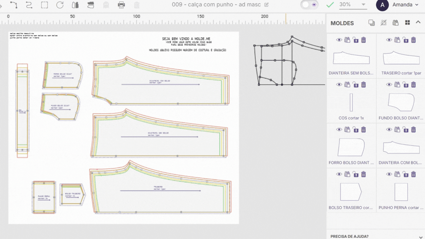The width and height of the screenshot is (425, 239).
Task: Collapse the MOLDES panel
Action: (418, 22)
